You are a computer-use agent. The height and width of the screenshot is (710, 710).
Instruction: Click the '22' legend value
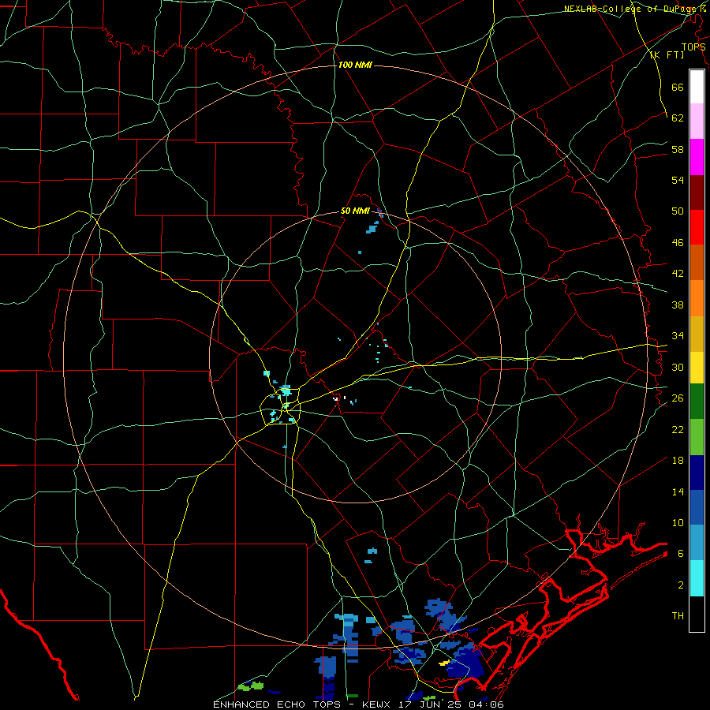[x=678, y=429]
